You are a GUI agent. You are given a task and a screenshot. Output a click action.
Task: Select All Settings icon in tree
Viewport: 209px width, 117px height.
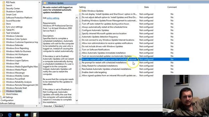1,97
